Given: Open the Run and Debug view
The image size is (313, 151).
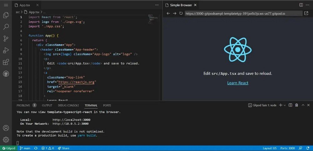Looking at the screenshot, I should 6,50.
